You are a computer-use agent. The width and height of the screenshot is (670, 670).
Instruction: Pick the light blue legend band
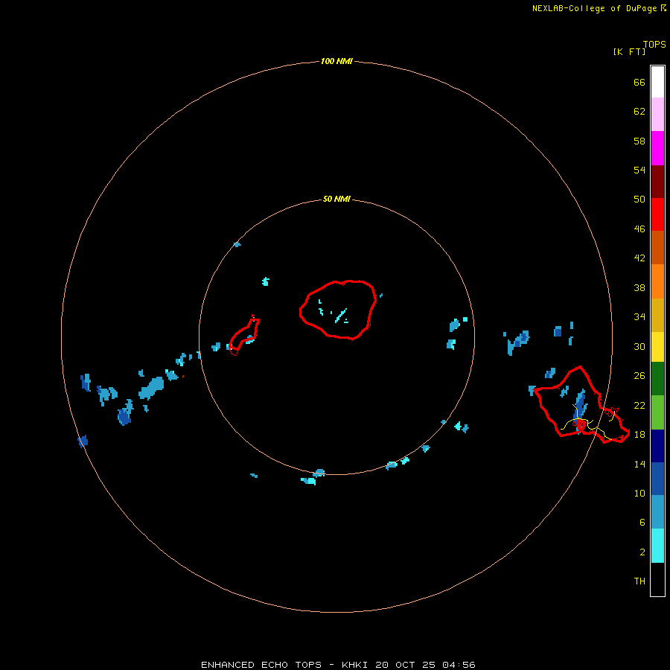tap(657, 512)
